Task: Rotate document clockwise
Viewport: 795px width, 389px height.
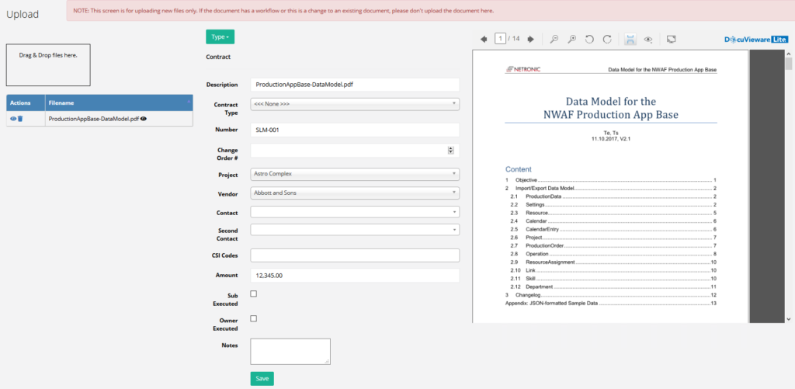Action: 607,39
